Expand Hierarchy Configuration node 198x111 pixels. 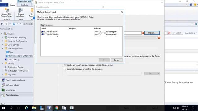[2, 41]
